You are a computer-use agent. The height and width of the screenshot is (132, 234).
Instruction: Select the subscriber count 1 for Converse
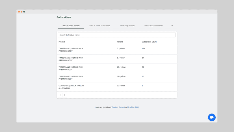142,86
